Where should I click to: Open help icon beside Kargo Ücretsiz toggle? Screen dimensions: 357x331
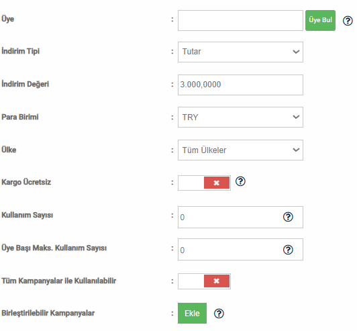[x=240, y=181]
